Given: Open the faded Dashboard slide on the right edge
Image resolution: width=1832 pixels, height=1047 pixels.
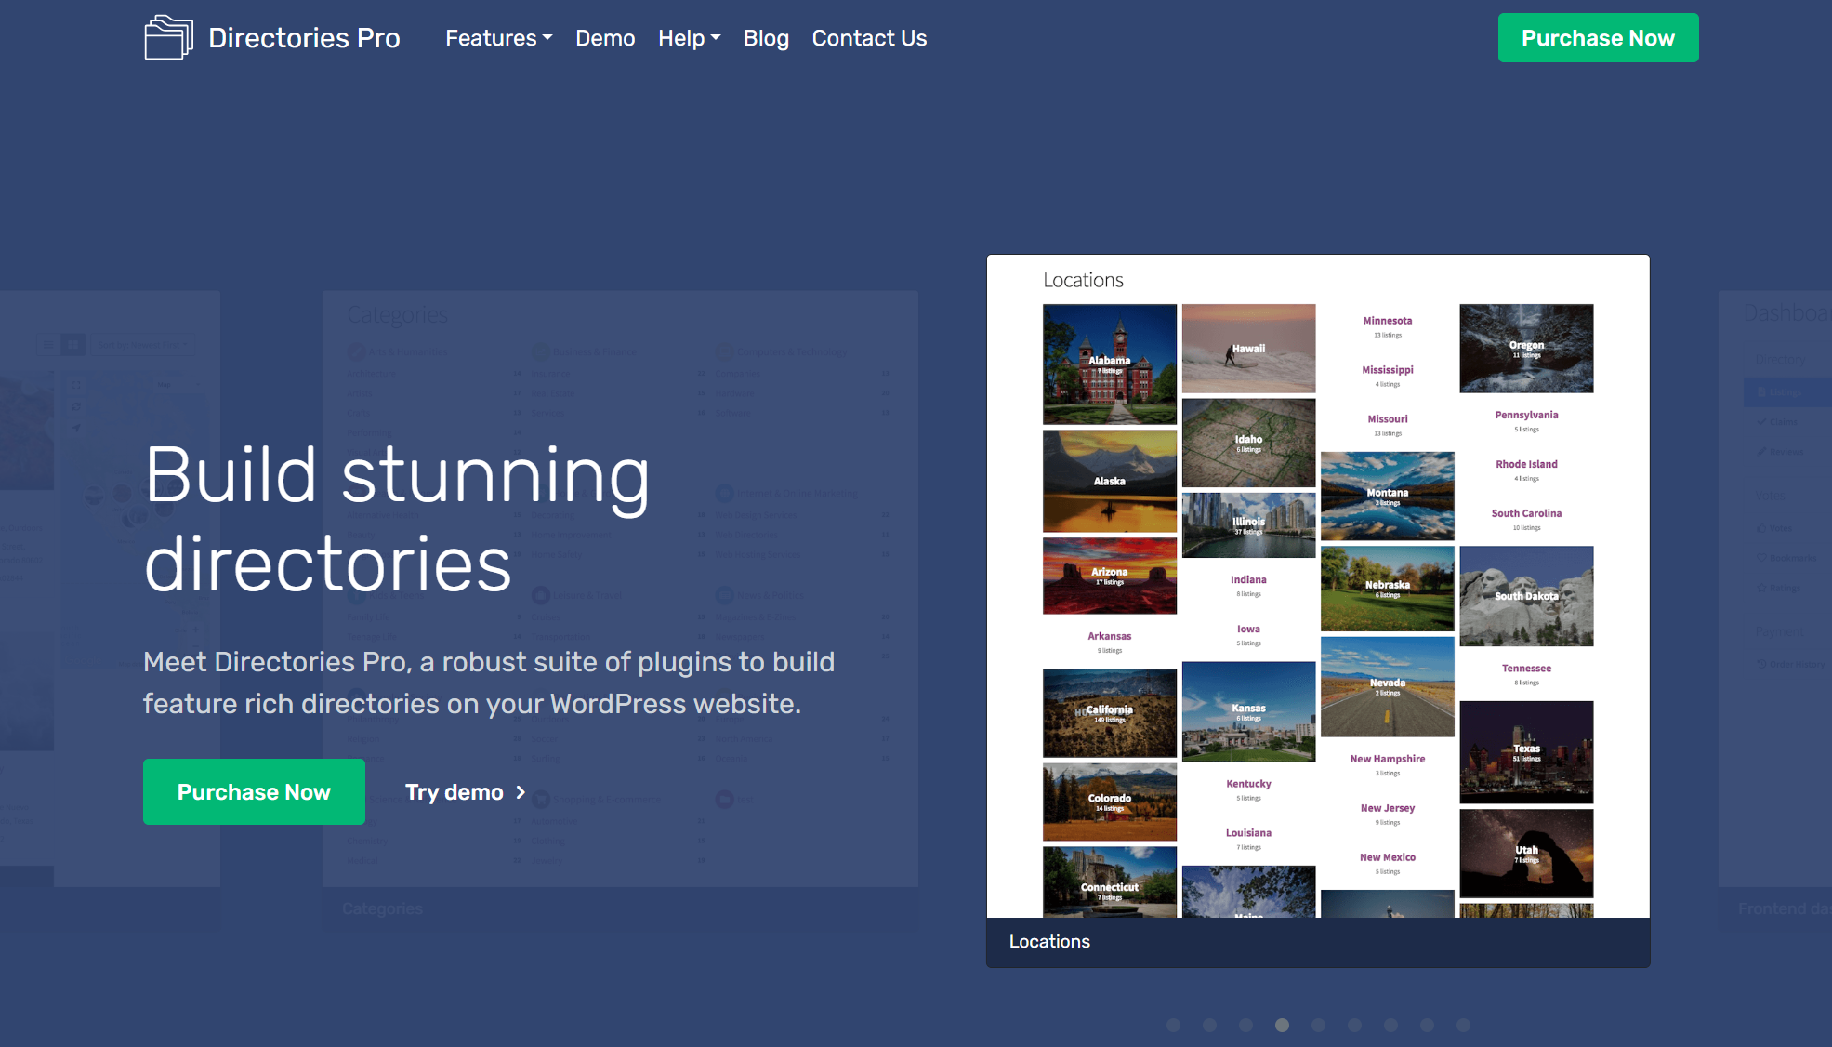Looking at the screenshot, I should (x=1775, y=609).
